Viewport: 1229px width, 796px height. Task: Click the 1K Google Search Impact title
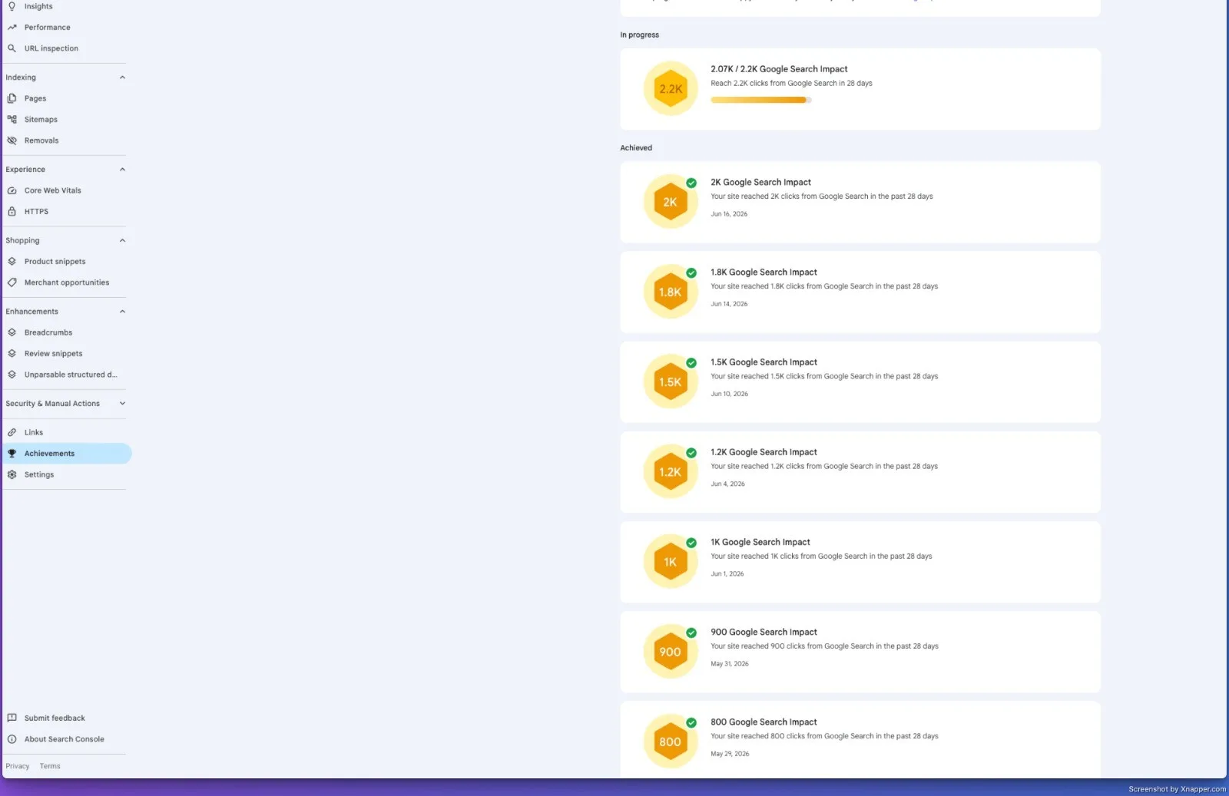click(x=760, y=542)
